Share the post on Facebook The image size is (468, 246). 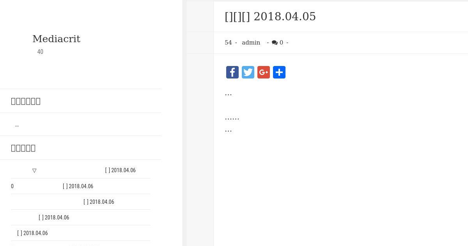(x=232, y=72)
